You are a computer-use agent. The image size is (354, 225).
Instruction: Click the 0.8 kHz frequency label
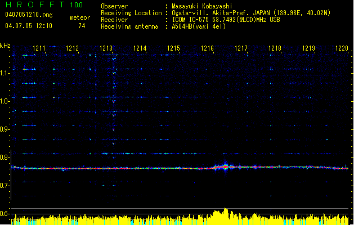pos(5,157)
